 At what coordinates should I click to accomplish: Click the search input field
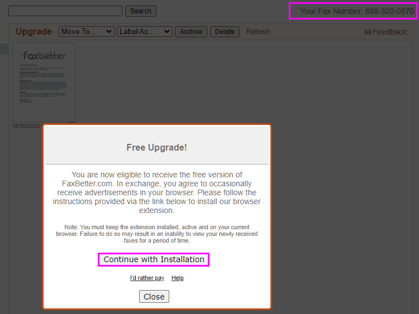[65, 11]
